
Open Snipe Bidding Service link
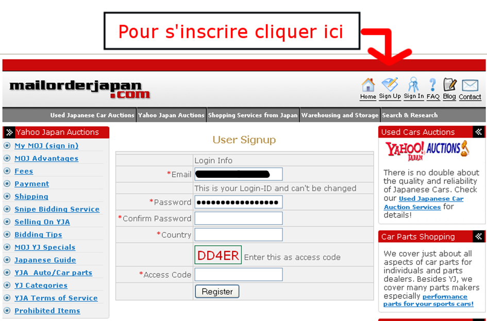[x=57, y=209]
